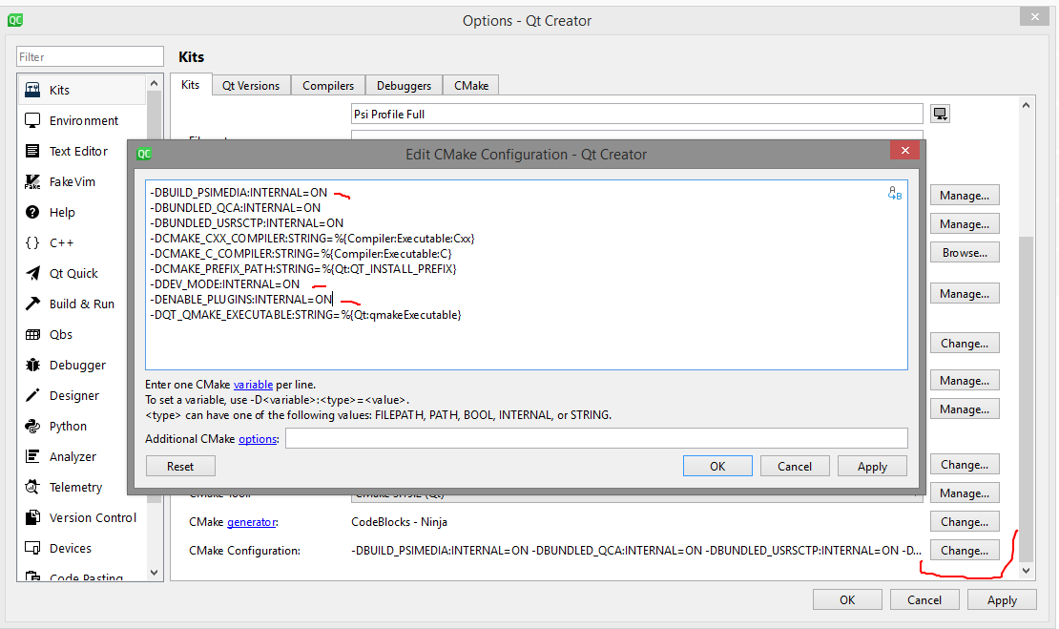Open the Compilers tab
This screenshot has height=629, width=1059.
click(x=327, y=85)
